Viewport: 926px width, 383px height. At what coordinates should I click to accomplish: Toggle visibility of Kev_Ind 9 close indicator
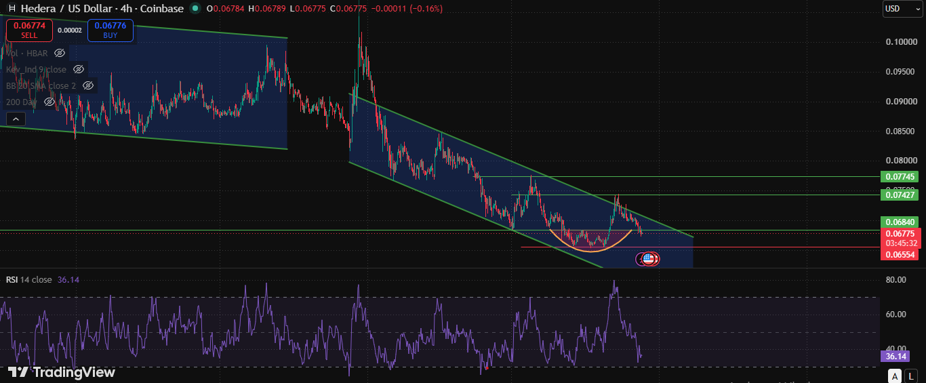pyautogui.click(x=79, y=69)
